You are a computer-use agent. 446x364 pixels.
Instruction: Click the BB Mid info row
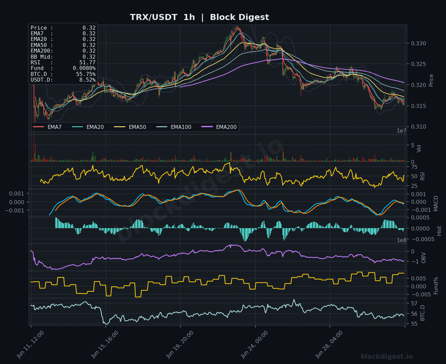click(x=63, y=57)
